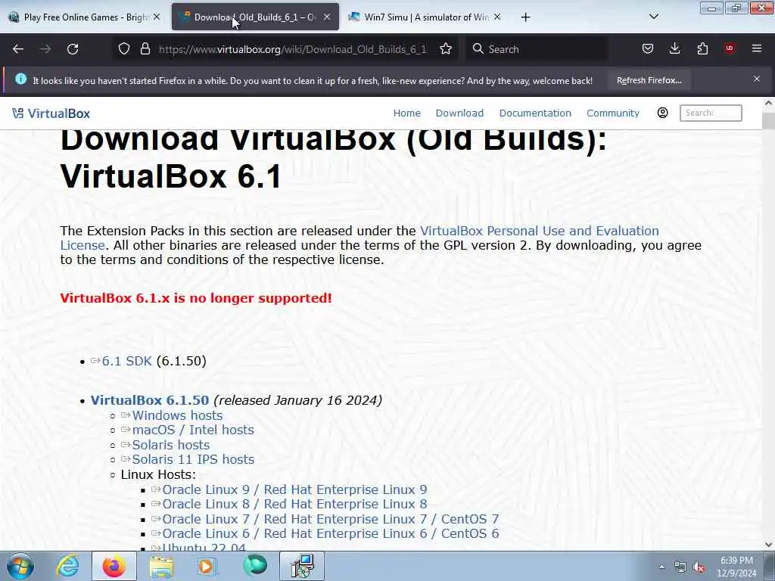Open the green round taskbar application
The width and height of the screenshot is (775, 581).
coord(255,565)
